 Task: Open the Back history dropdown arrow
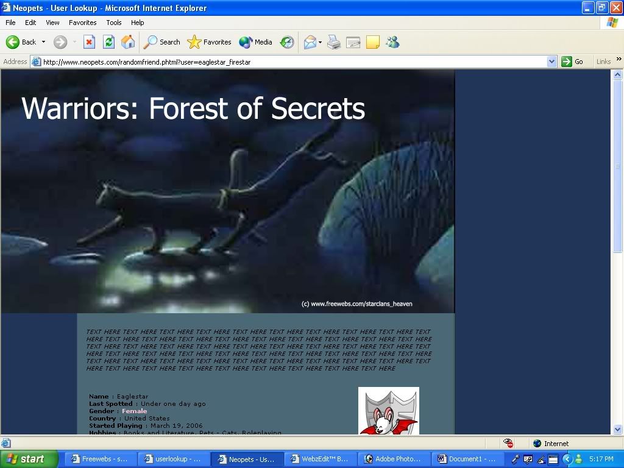point(43,42)
